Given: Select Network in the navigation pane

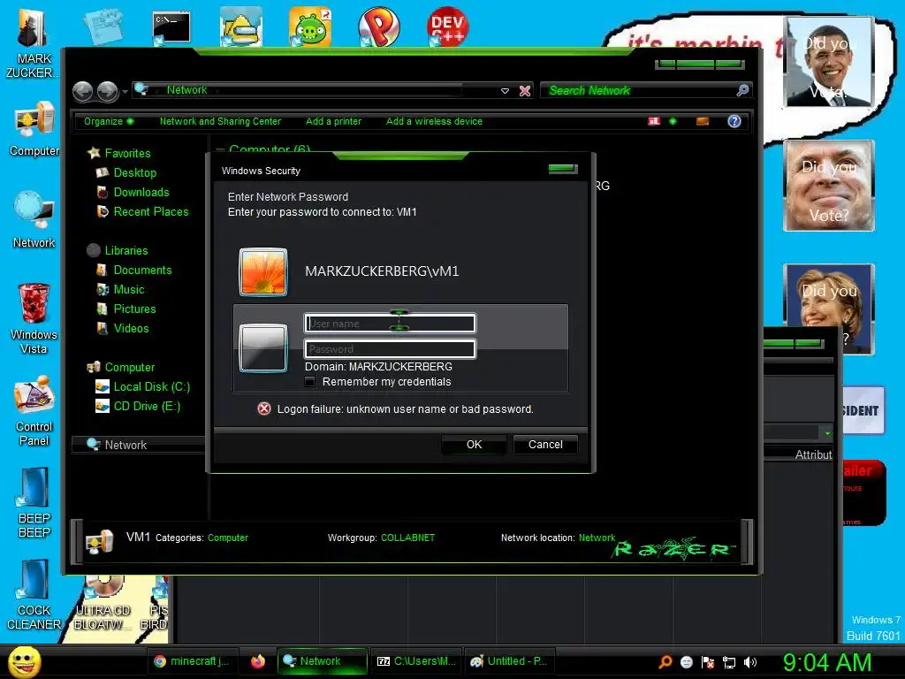Looking at the screenshot, I should (x=125, y=445).
